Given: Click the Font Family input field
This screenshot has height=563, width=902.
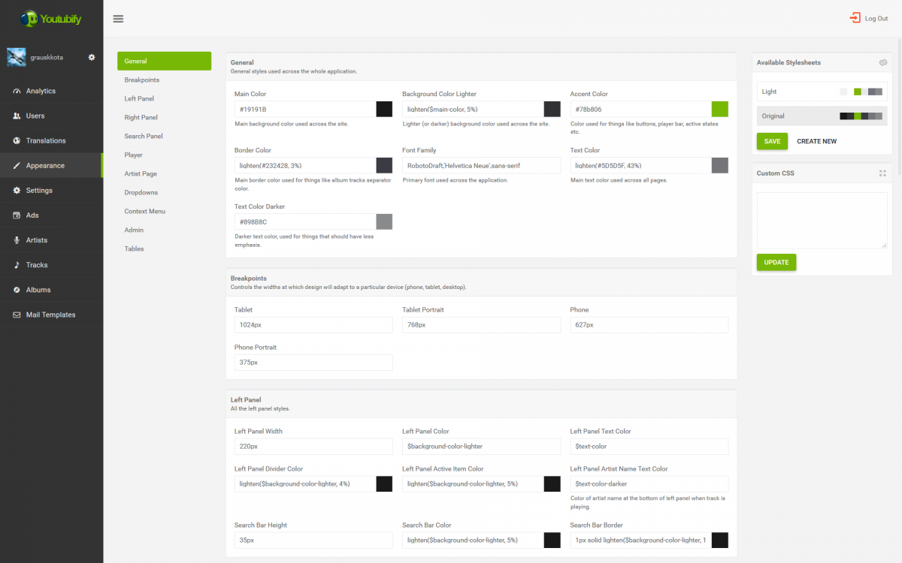Looking at the screenshot, I should [x=481, y=165].
